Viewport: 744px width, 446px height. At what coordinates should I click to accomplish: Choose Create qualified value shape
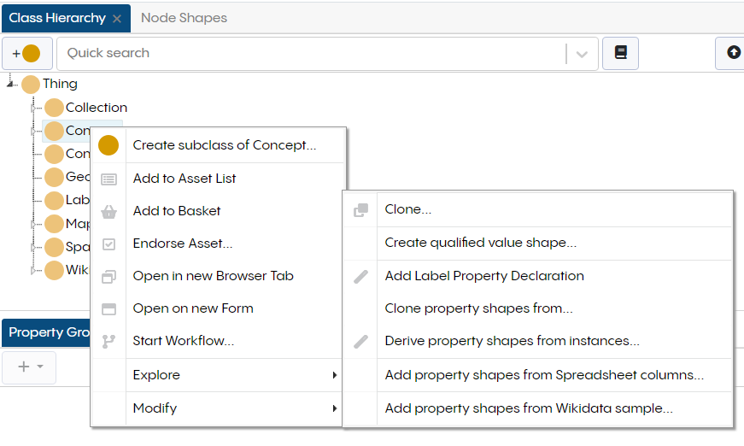click(x=538, y=243)
